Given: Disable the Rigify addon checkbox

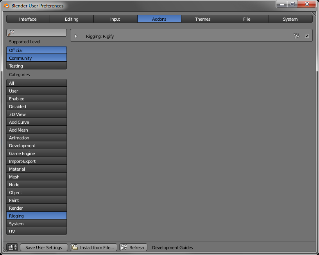Looking at the screenshot, I should pos(307,36).
